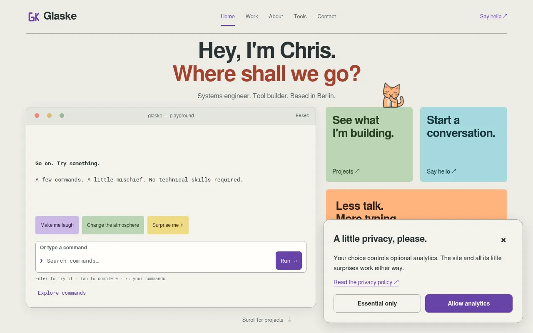
Task: Reset the playground terminal
Action: click(302, 116)
